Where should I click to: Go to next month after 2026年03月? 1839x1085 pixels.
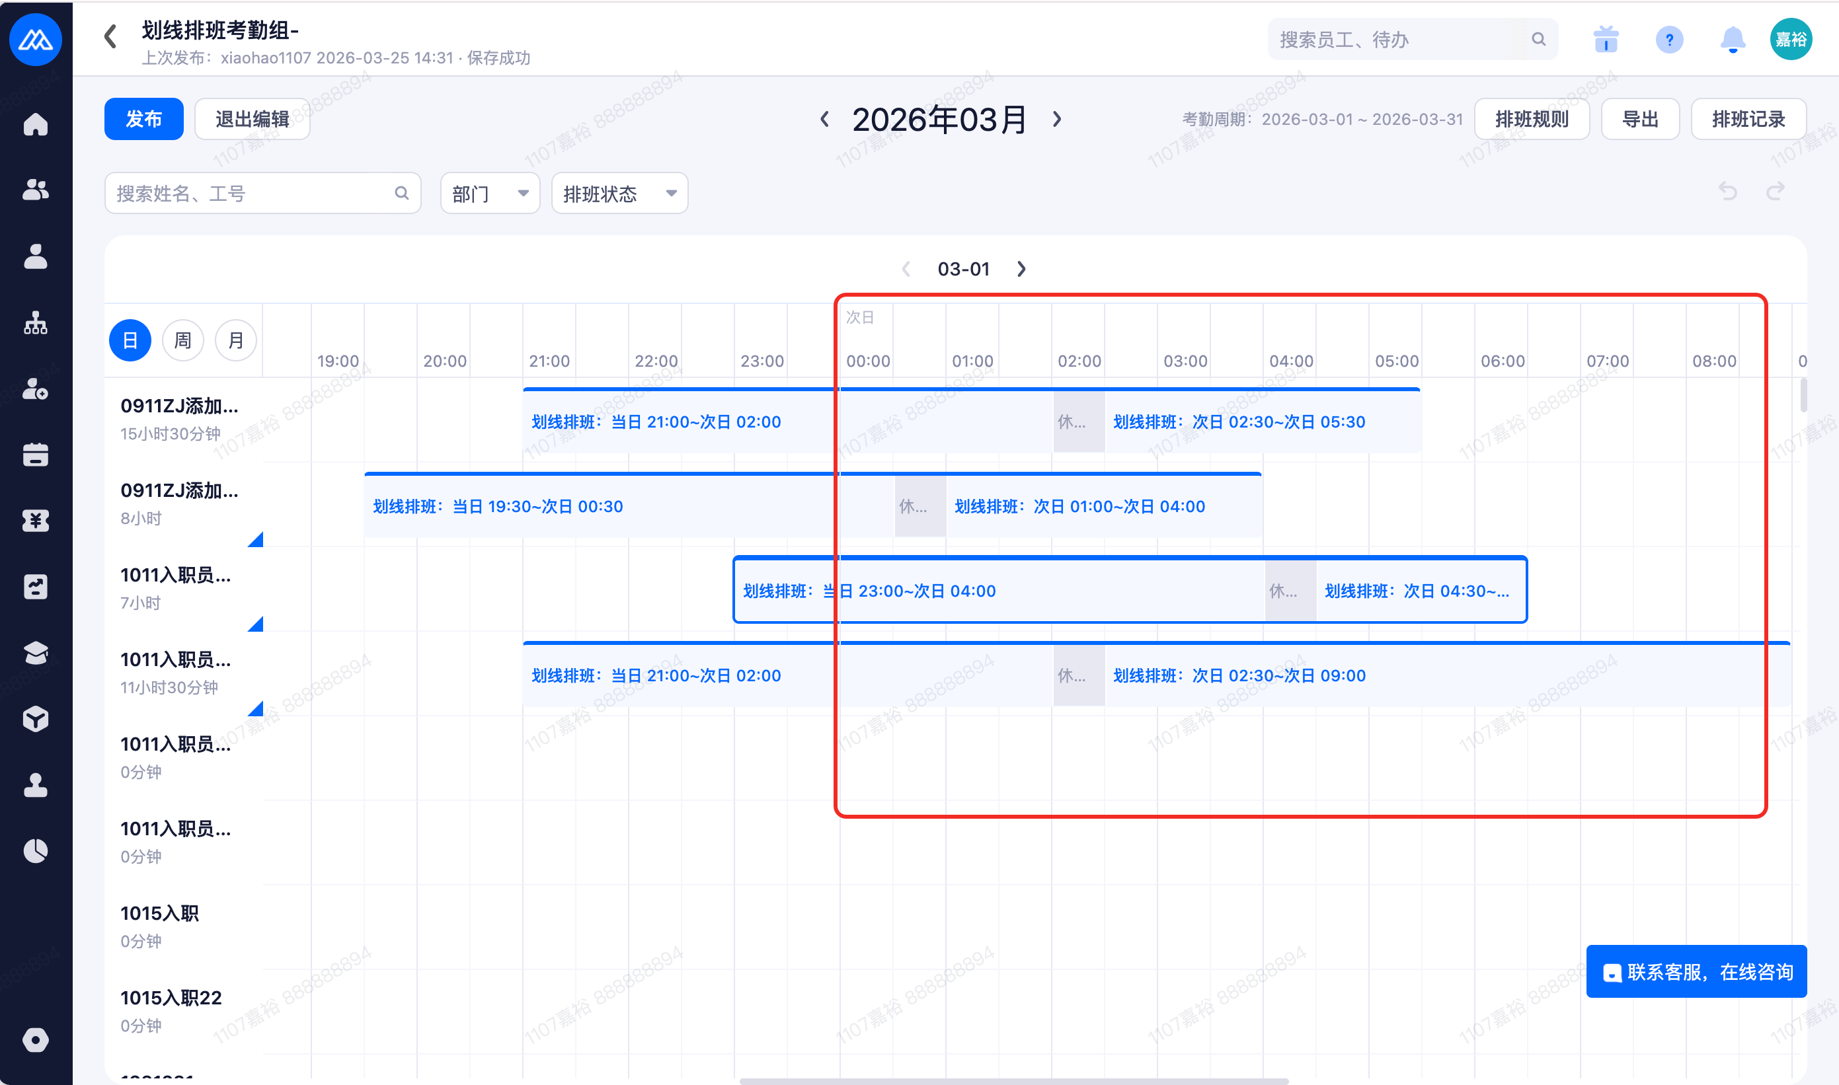(x=1056, y=119)
